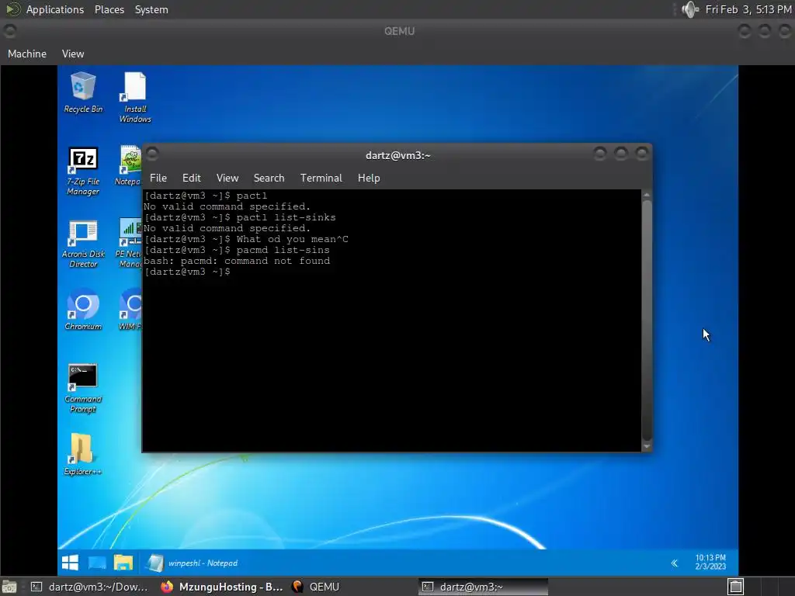Open the Recycle Bin desktop icon
Screen dimensions: 795x596
(83, 92)
